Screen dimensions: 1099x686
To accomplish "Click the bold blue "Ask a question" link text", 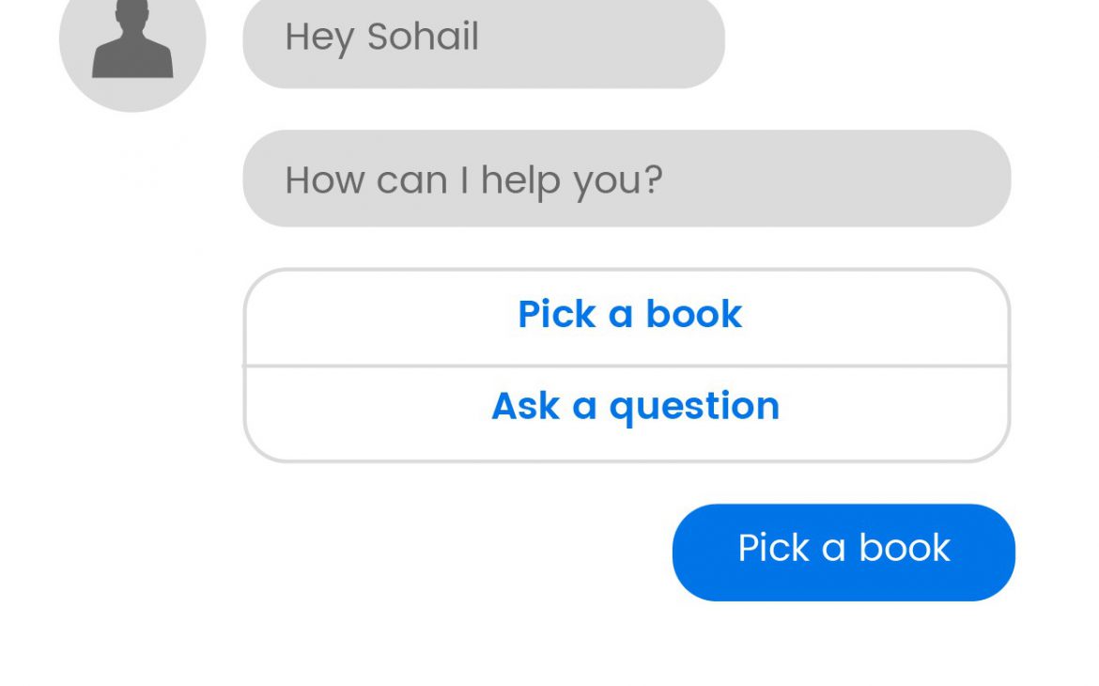I will [636, 407].
